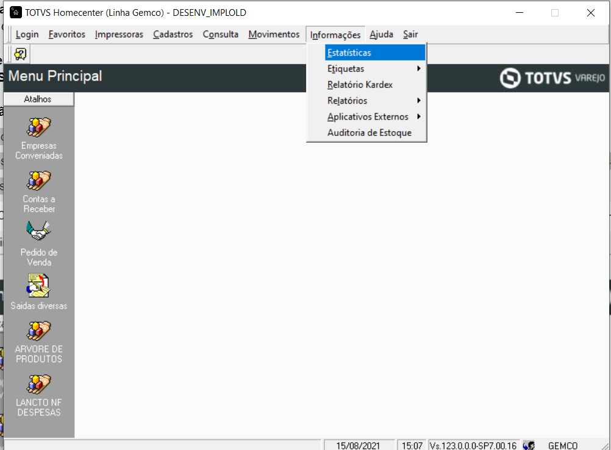
Task: Open the Saidas diversas shortcut icon
Action: [38, 285]
